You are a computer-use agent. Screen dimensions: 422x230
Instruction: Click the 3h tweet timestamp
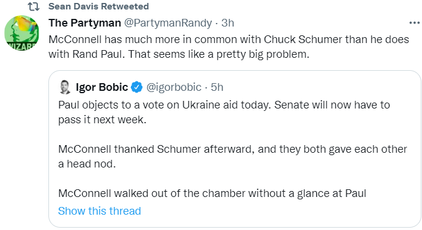228,23
